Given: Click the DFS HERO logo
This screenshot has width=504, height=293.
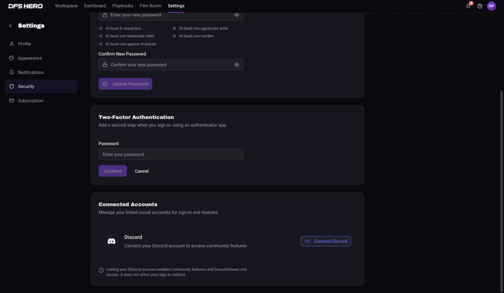Looking at the screenshot, I should click(x=25, y=6).
